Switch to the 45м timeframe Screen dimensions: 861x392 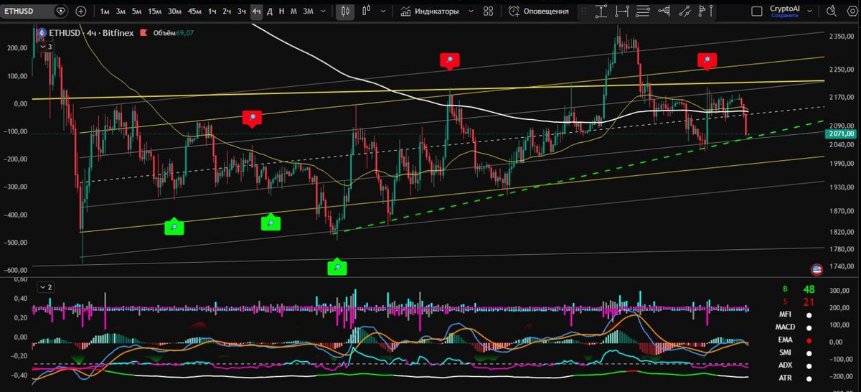194,11
